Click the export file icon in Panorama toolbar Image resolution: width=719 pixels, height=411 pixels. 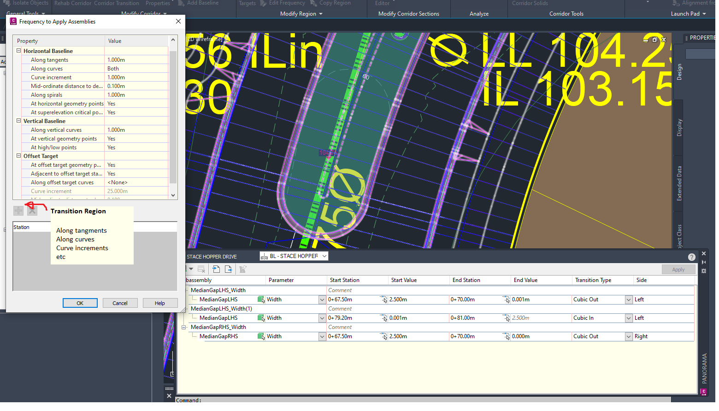(229, 269)
